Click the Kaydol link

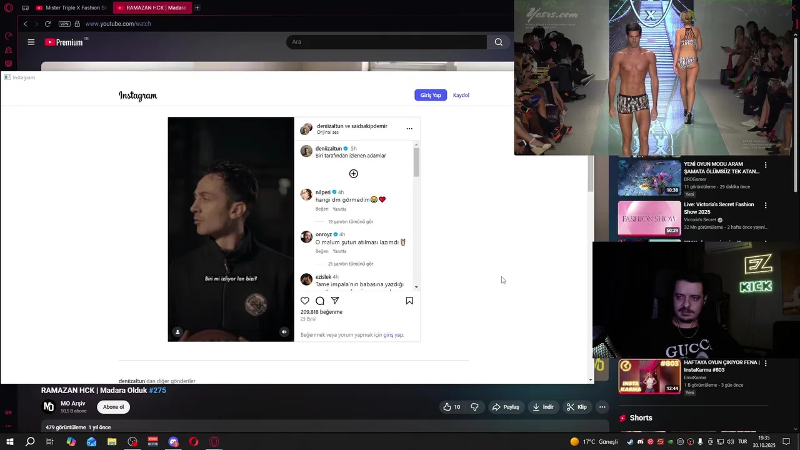click(461, 95)
